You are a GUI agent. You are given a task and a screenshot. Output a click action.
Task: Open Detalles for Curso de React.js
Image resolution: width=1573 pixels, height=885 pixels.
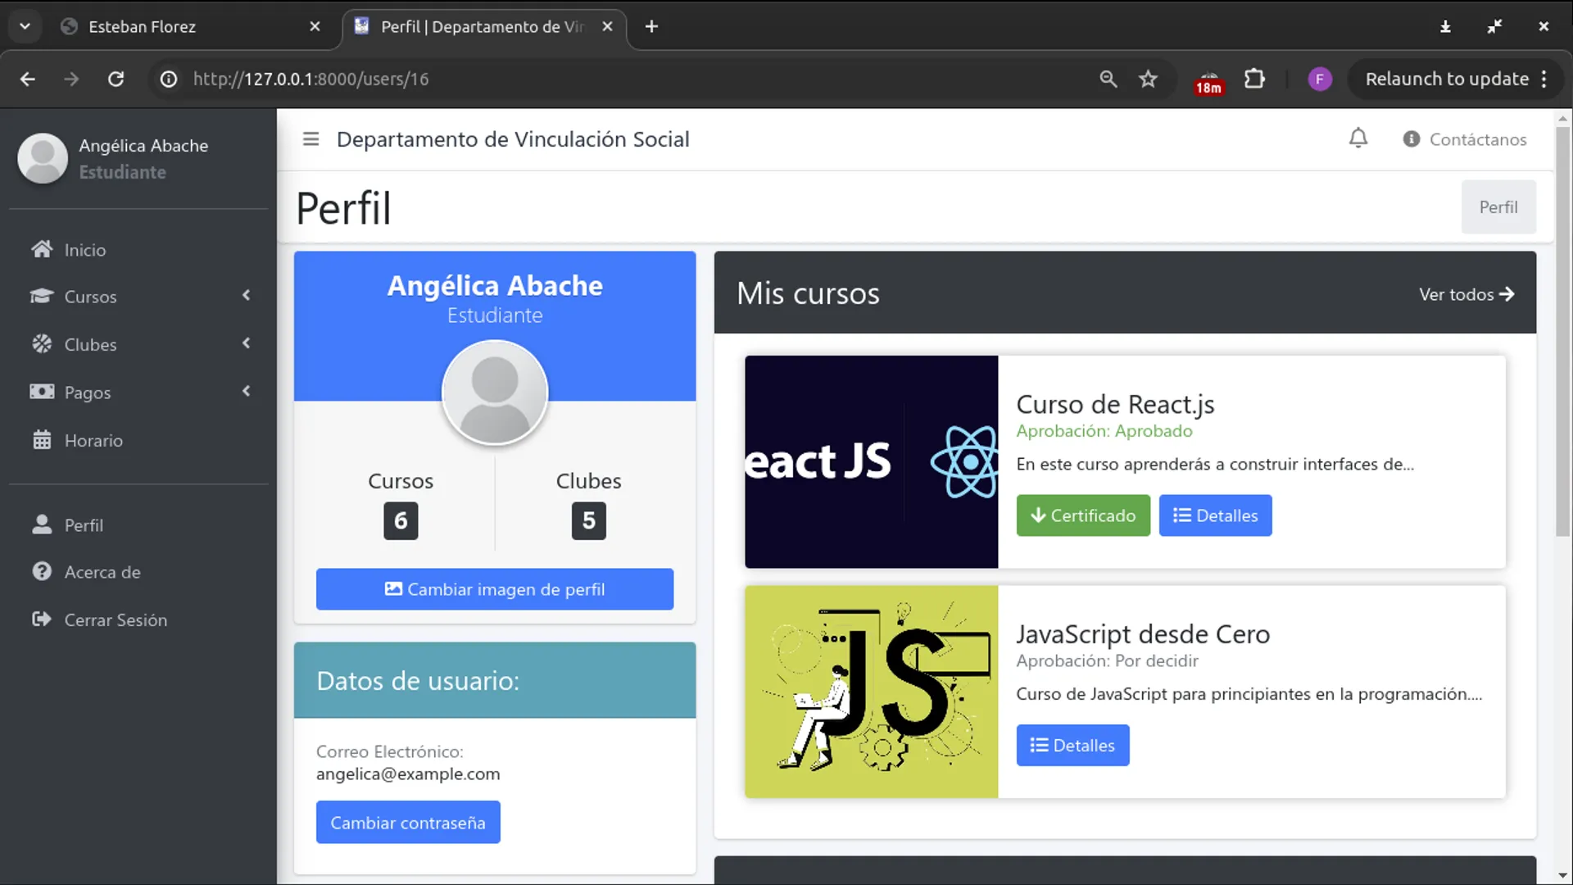1215,515
